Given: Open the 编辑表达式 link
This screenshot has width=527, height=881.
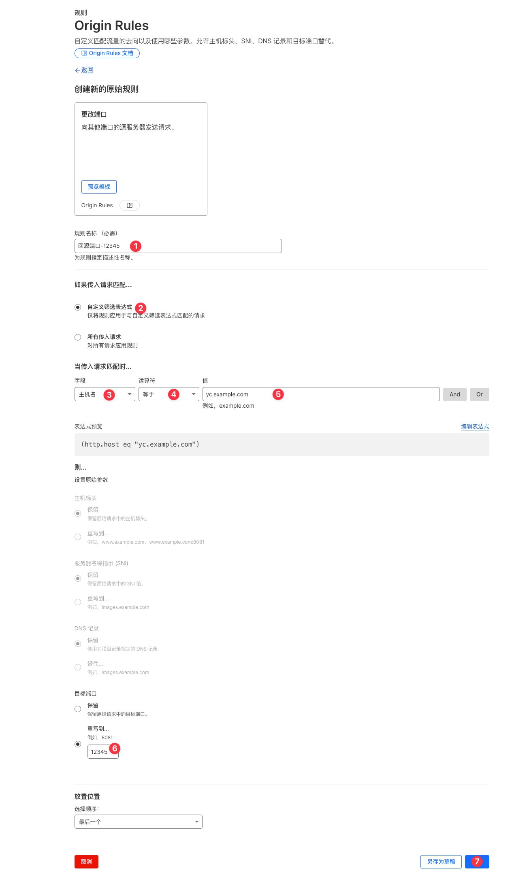Looking at the screenshot, I should pyautogui.click(x=475, y=426).
